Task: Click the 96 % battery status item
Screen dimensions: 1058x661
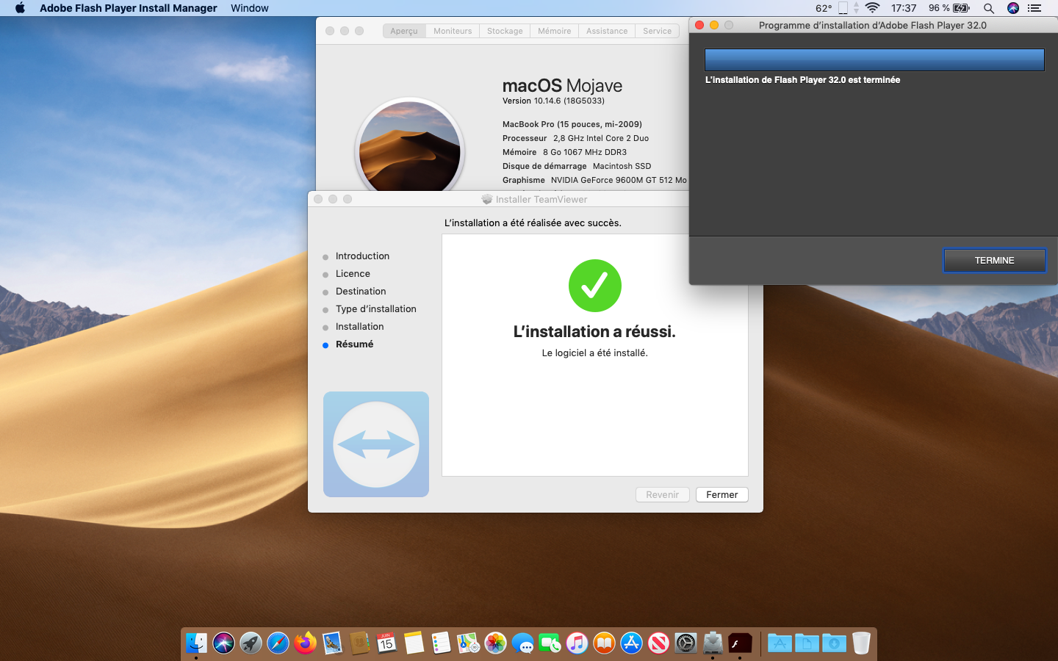Action: point(949,8)
